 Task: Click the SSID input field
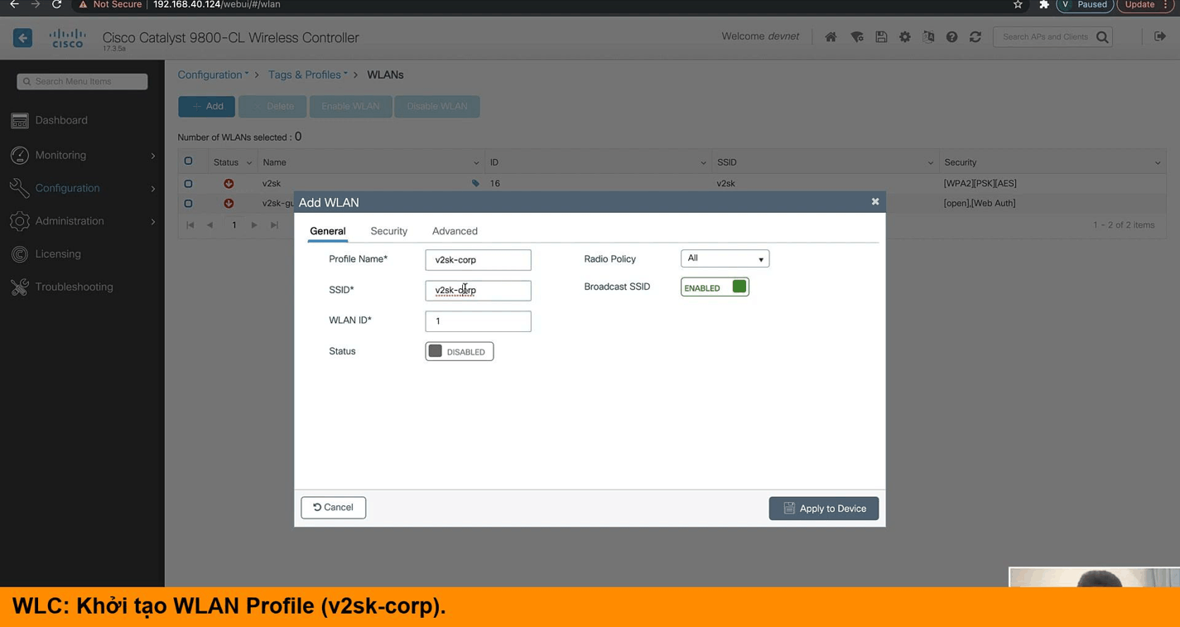(x=478, y=291)
